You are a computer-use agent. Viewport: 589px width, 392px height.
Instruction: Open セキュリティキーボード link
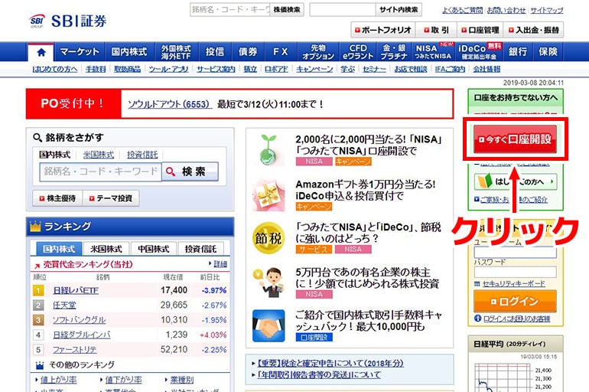point(513,284)
